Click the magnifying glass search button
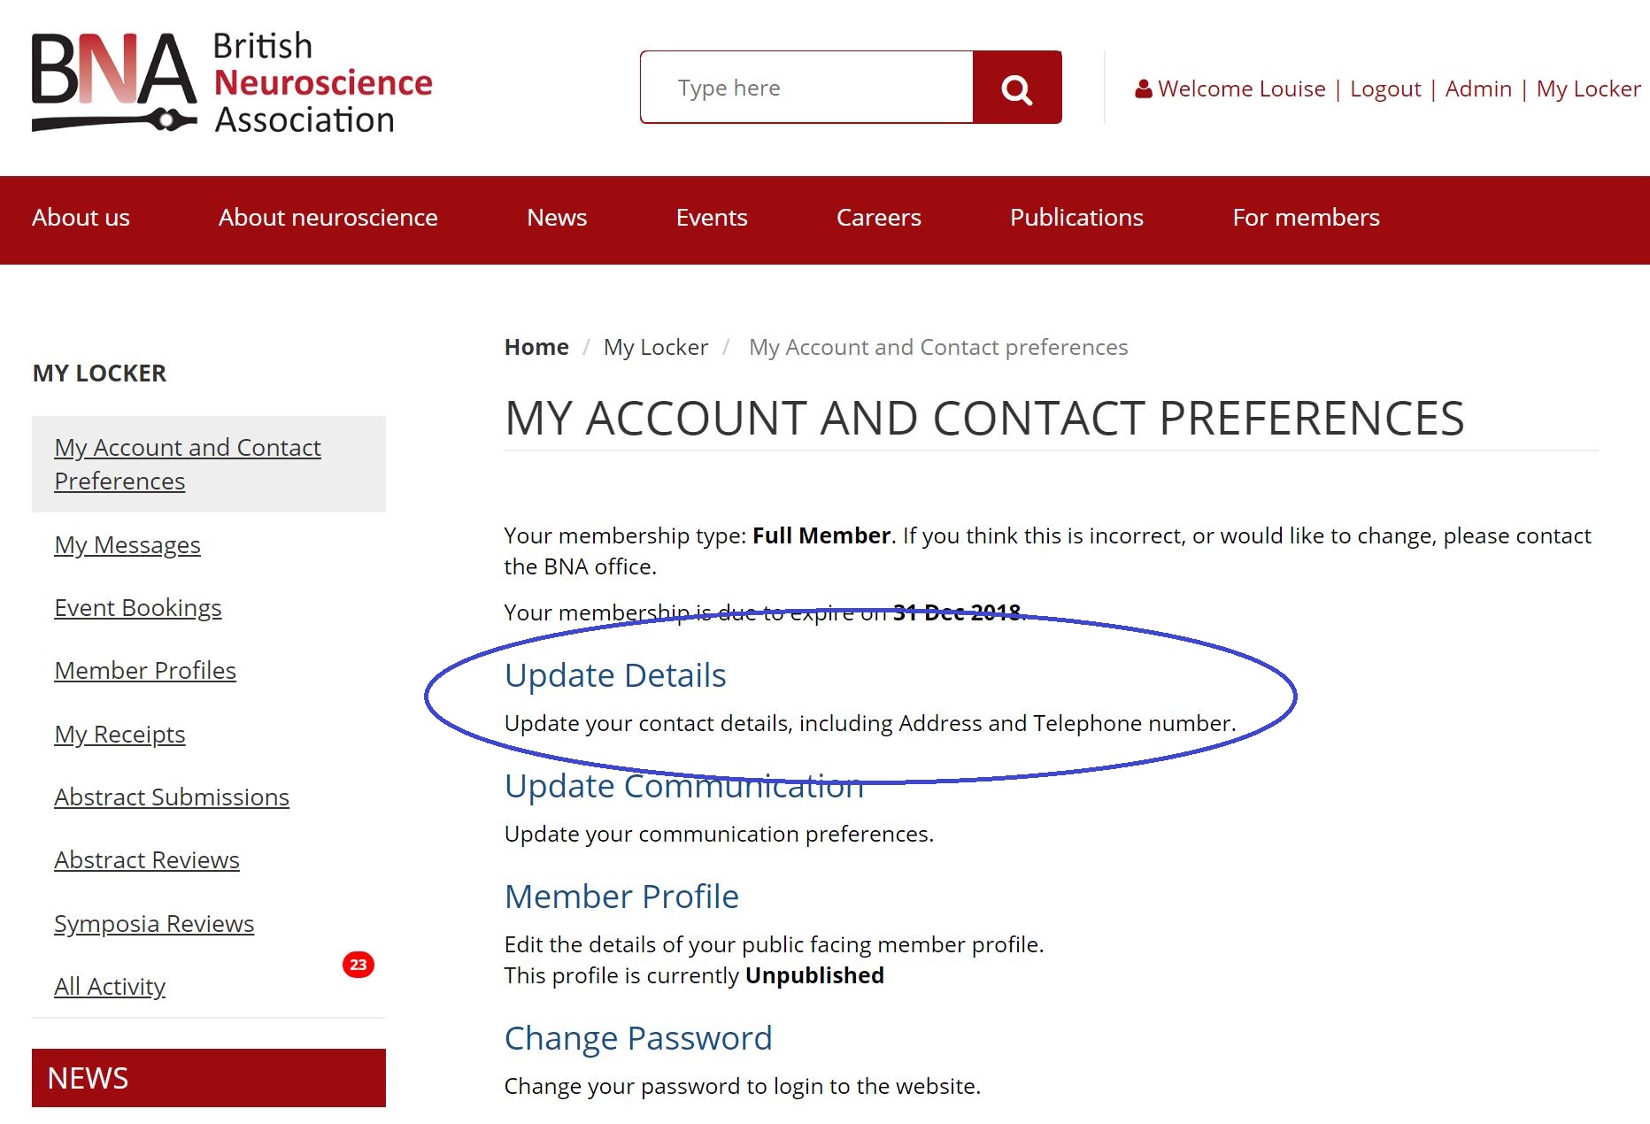The width and height of the screenshot is (1650, 1124). 1017,88
